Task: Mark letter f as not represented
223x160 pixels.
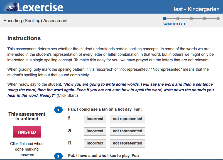Action: (x=128, y=119)
